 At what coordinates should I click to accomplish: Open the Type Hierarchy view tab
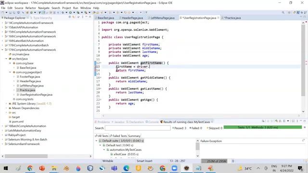click(x=41, y=18)
